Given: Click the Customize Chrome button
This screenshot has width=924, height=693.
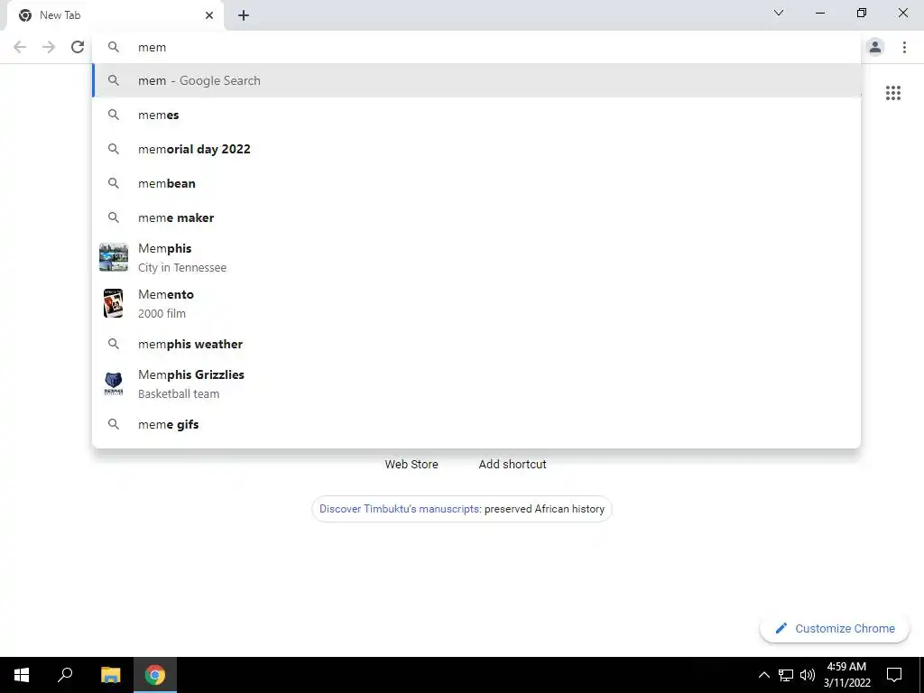Looking at the screenshot, I should 835,628.
